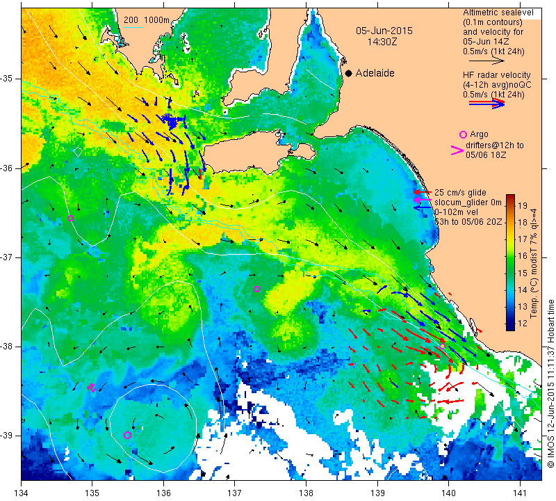Click colorbar tick label '19'

[523, 205]
